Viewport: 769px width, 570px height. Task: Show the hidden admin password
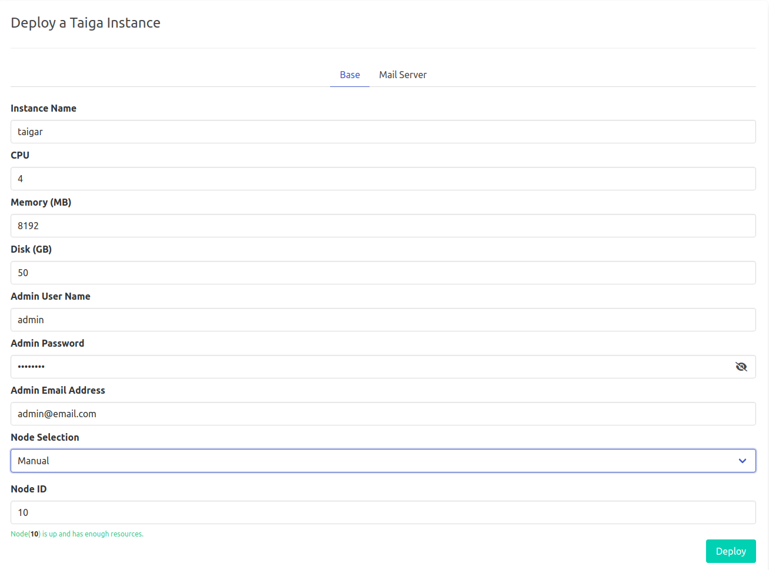click(741, 367)
